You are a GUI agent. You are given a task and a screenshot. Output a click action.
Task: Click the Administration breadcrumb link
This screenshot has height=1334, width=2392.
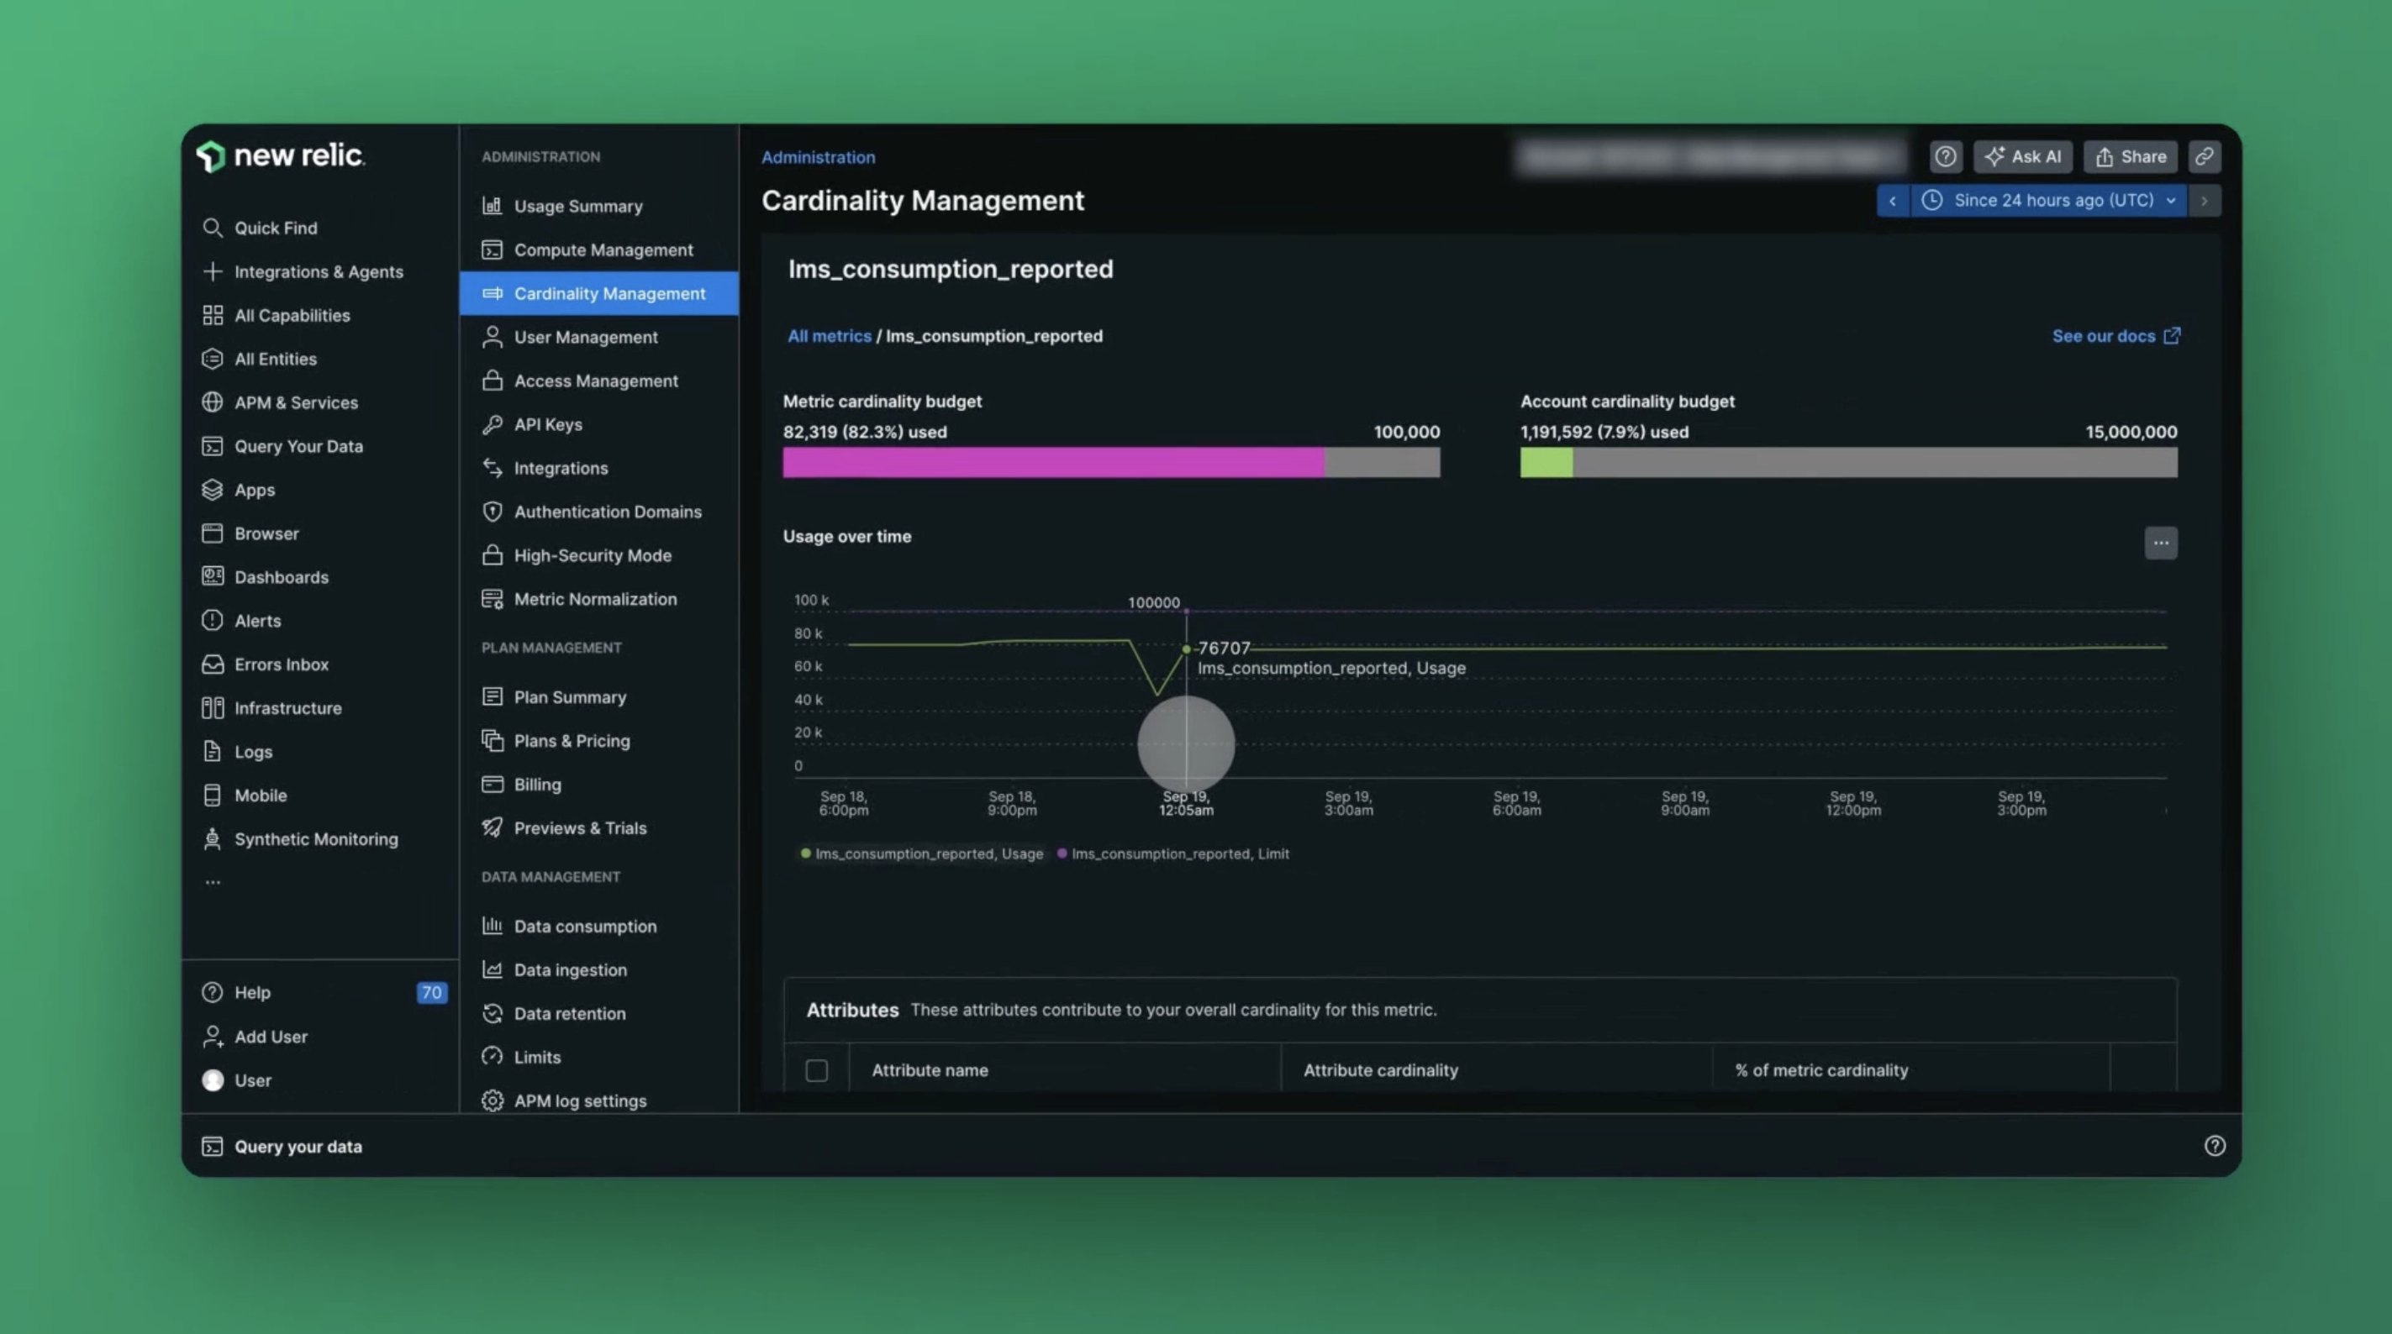[x=818, y=157]
